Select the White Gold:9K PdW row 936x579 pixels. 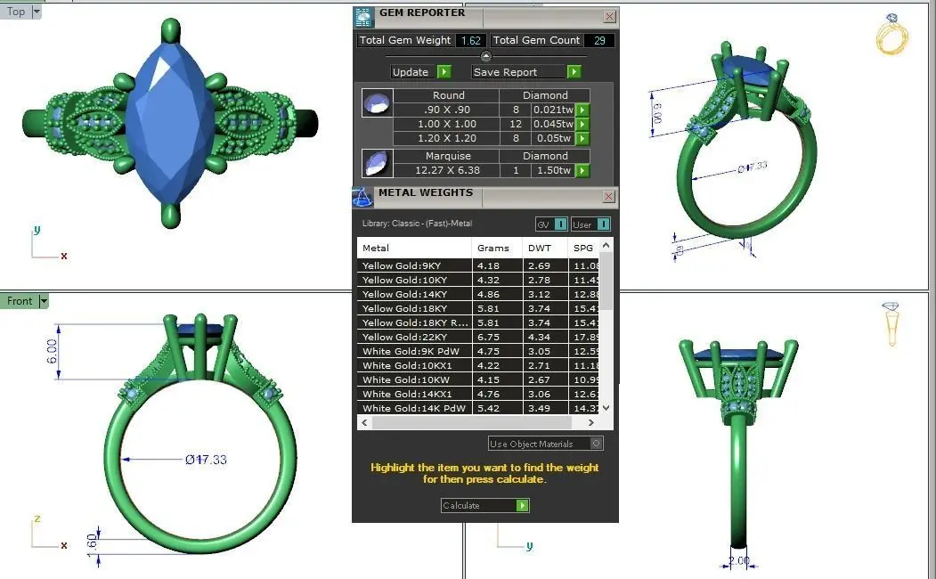point(478,352)
